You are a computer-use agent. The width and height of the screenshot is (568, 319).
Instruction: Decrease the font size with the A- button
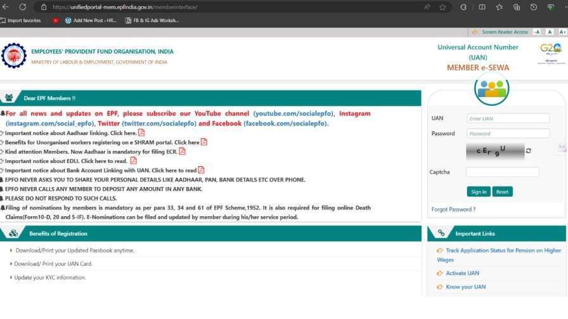(x=537, y=32)
